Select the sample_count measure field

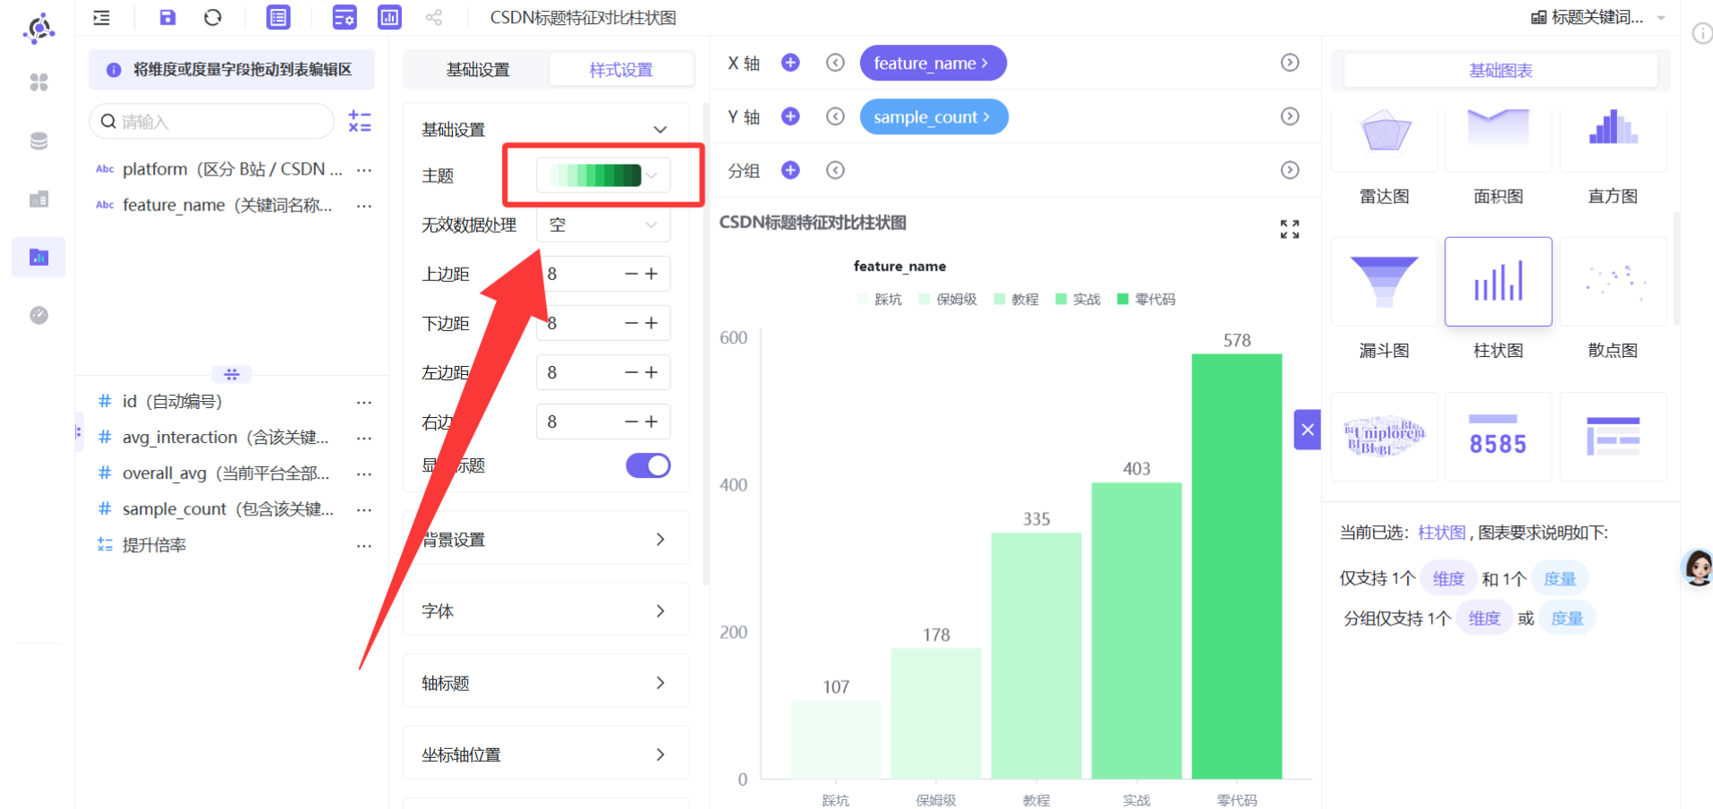coord(228,509)
